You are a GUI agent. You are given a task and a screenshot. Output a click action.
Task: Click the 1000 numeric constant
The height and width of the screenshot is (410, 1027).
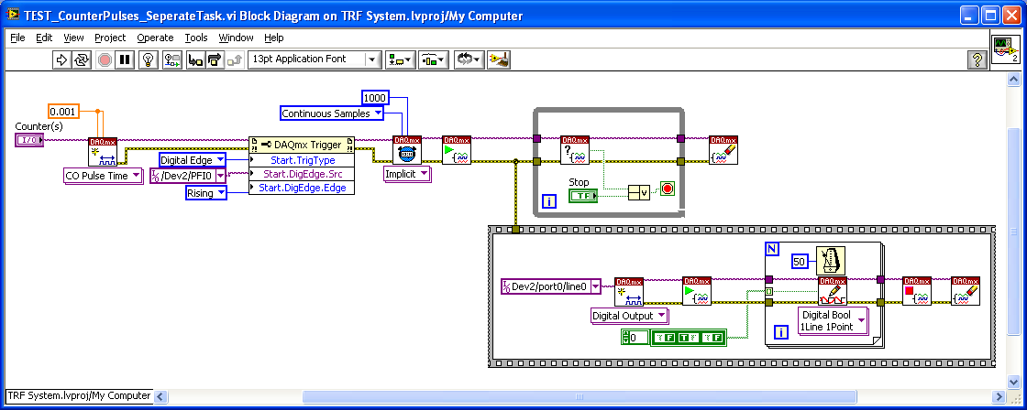click(375, 98)
